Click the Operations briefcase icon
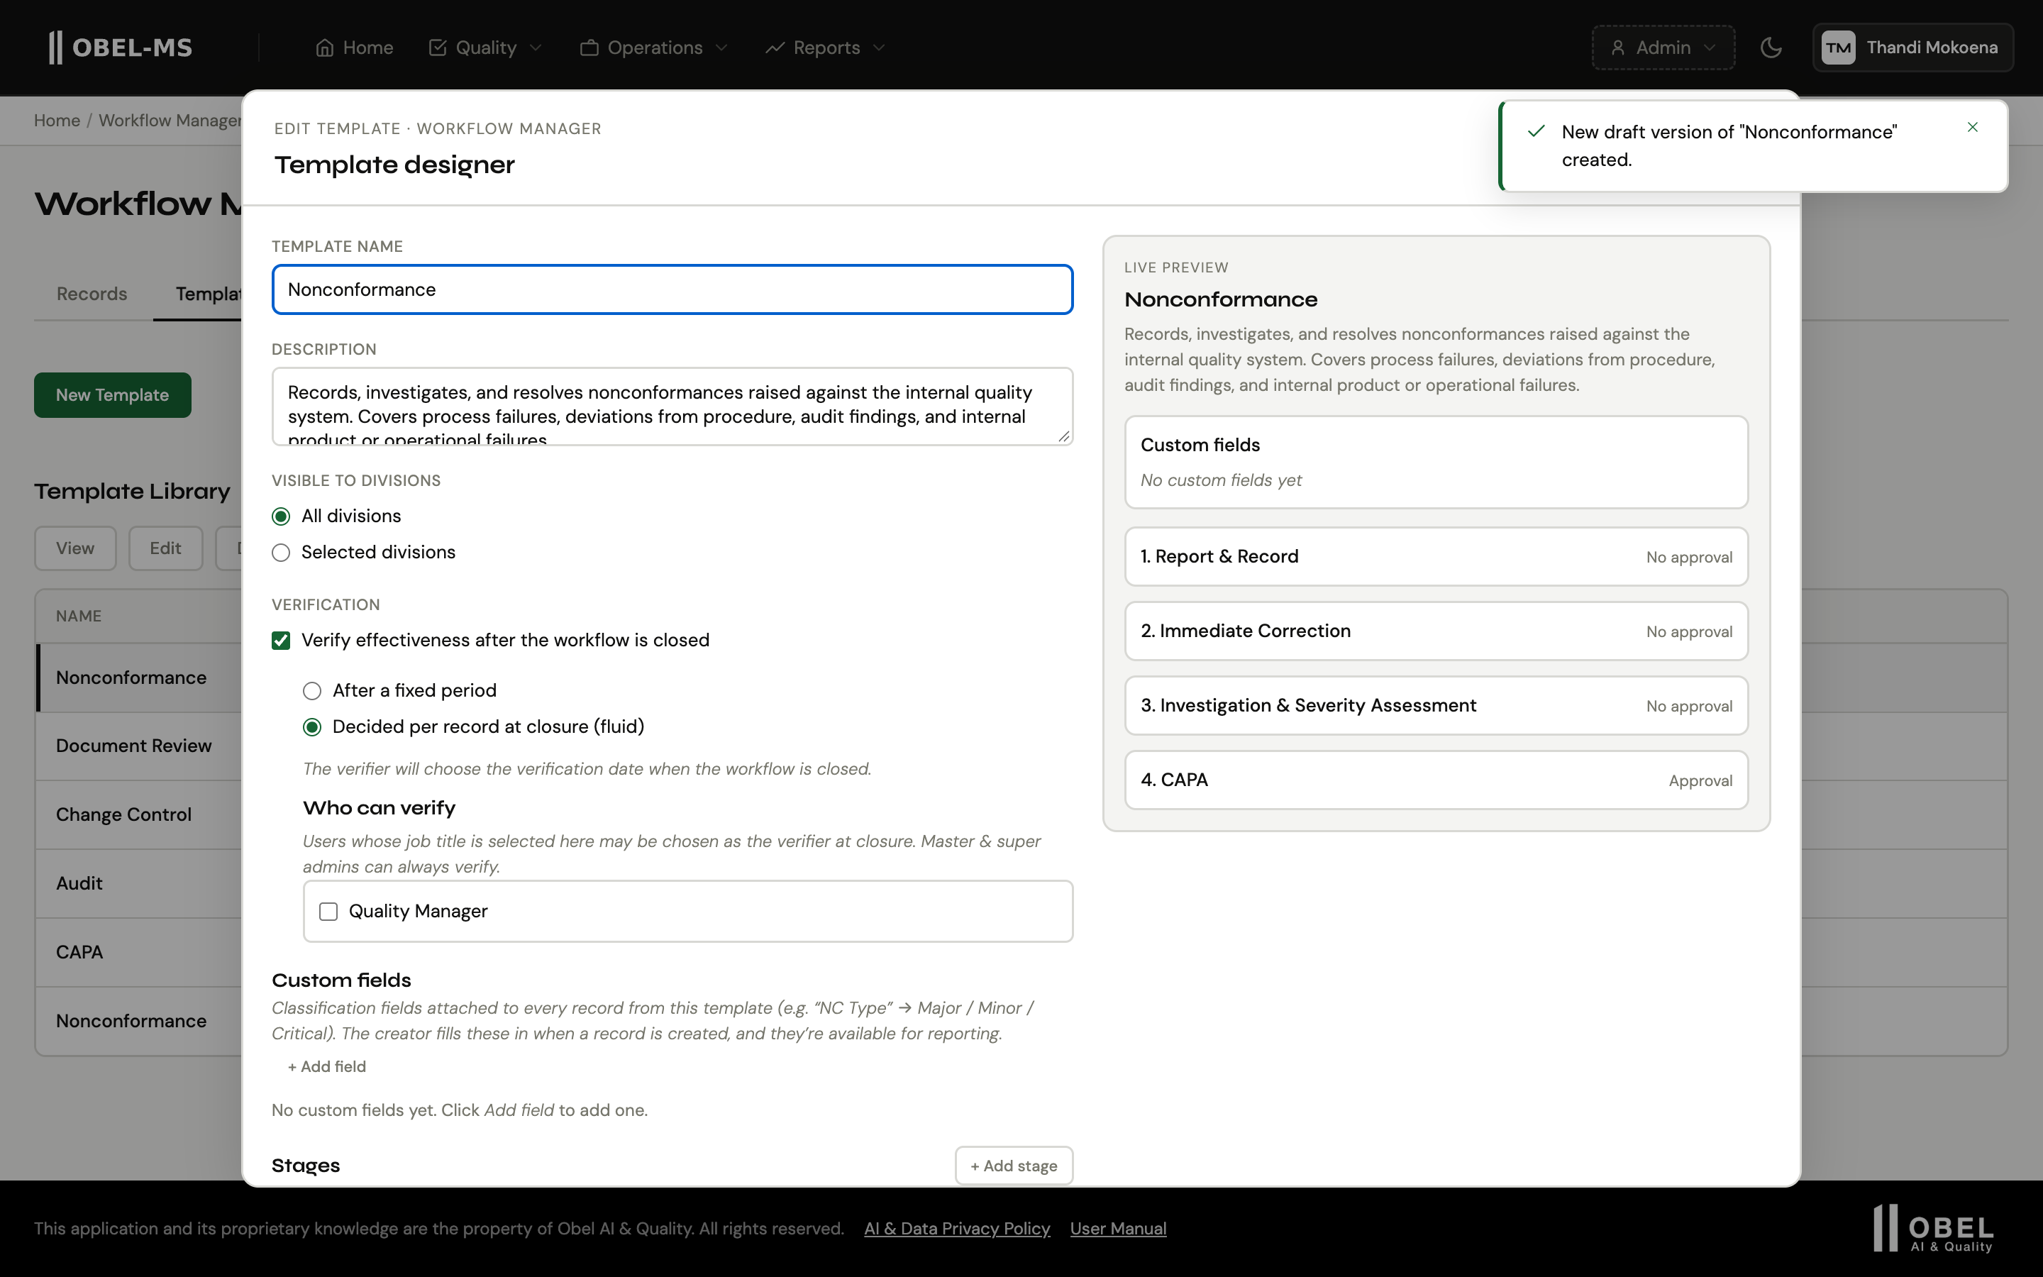The image size is (2043, 1277). pos(589,48)
